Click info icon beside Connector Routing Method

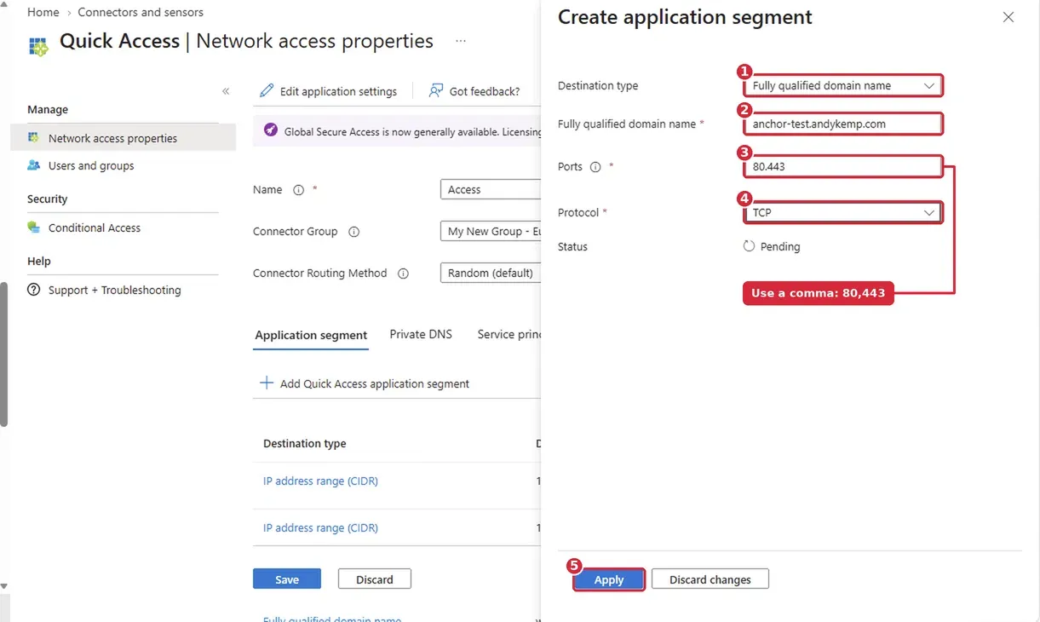coord(404,274)
